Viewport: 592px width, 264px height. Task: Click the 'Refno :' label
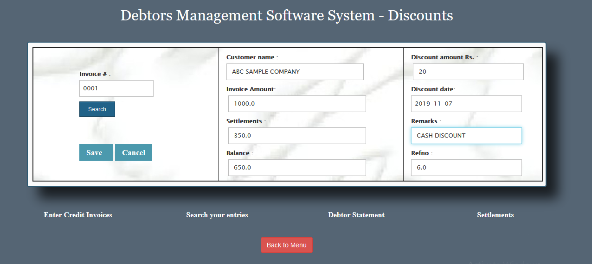tap(422, 153)
